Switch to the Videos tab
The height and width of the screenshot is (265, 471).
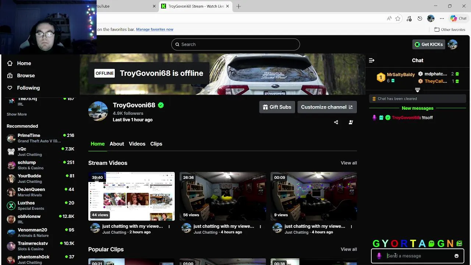137,144
